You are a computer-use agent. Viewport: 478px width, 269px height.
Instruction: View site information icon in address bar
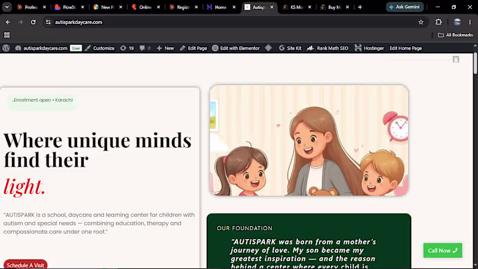point(48,22)
